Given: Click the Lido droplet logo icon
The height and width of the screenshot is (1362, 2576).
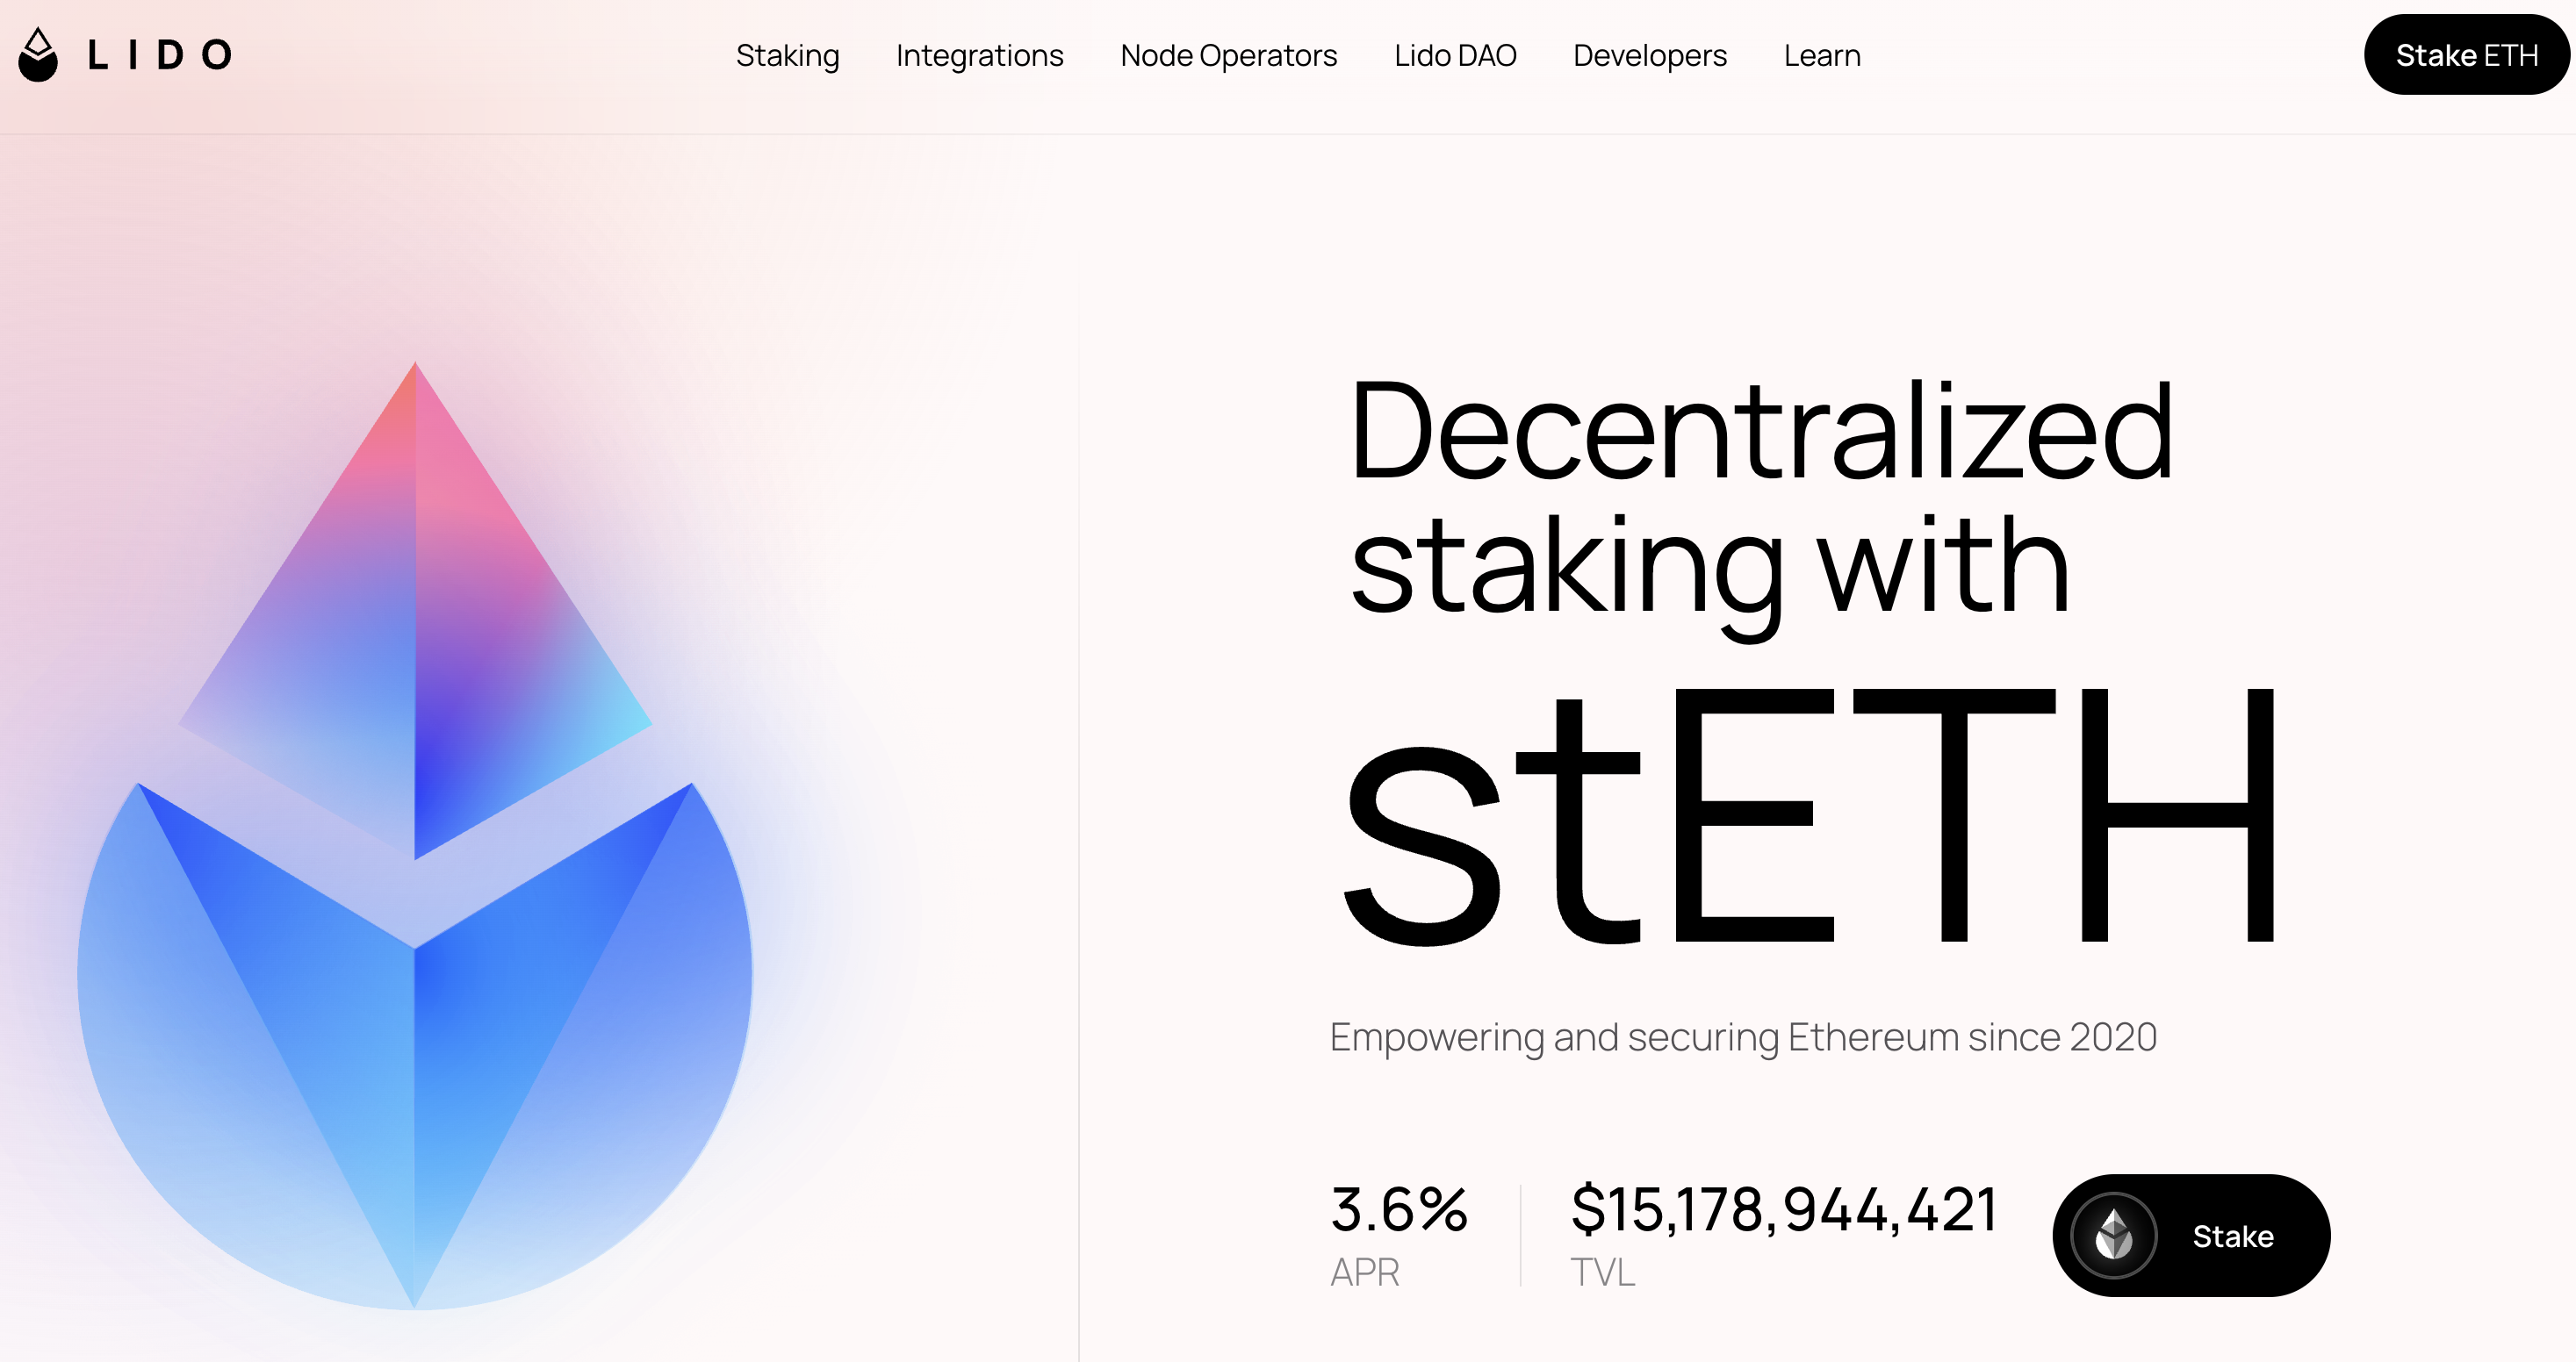Looking at the screenshot, I should click(38, 55).
